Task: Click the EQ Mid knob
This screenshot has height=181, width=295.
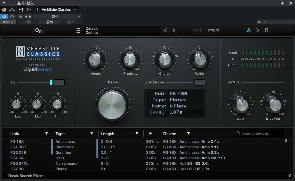Action: (37, 104)
